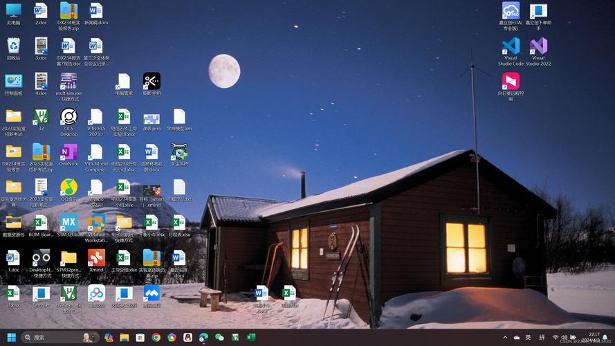This screenshot has width=615, height=346.
Task: Select the OCS Desktop shortcut
Action: tap(68, 122)
